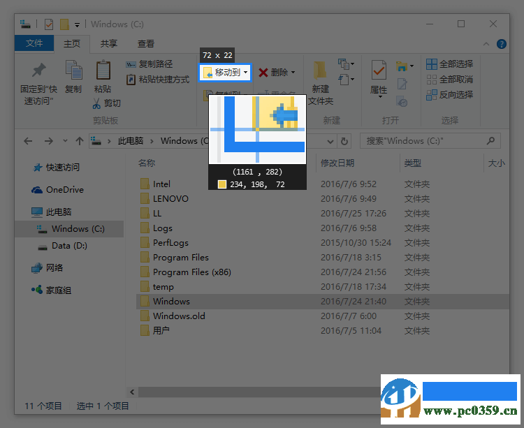The height and width of the screenshot is (428, 524).
Task: Click the New folder (新建文件夹) icon
Action: click(320, 71)
